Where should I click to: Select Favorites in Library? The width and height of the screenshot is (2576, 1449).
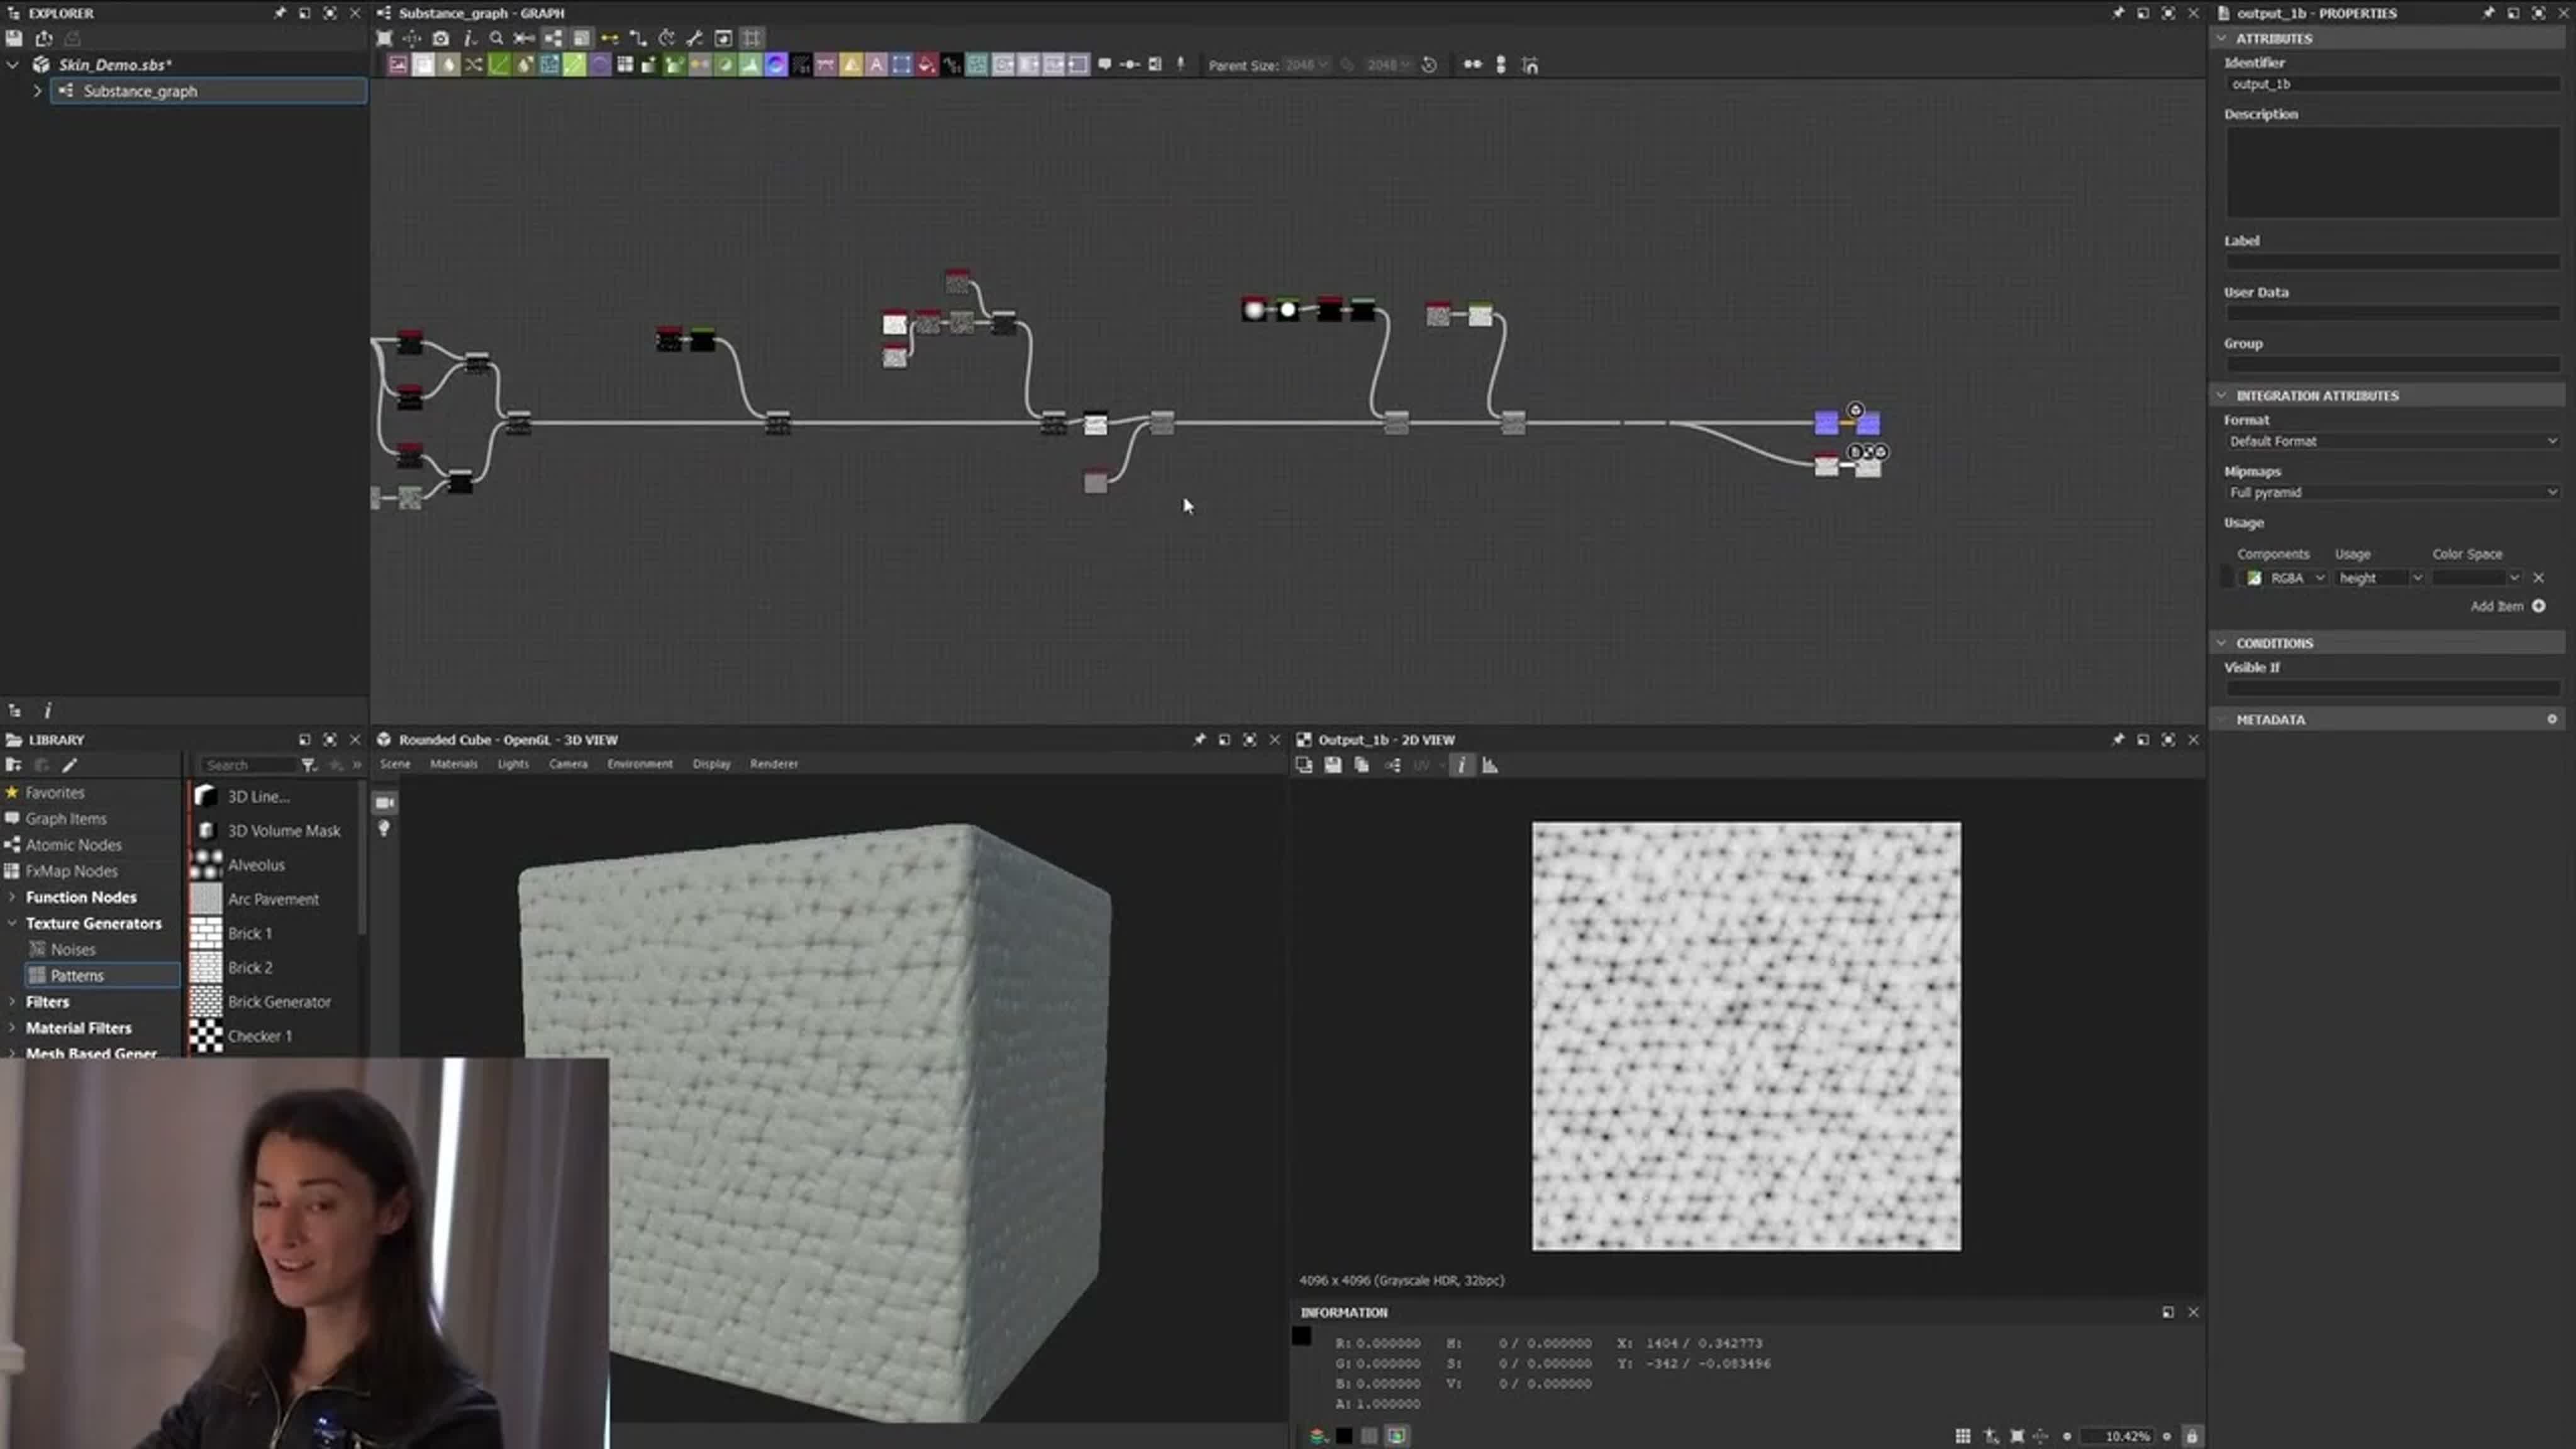pos(54,792)
